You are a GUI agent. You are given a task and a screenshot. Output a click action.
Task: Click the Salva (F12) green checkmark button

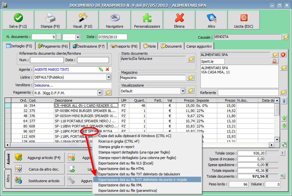pos(18,20)
